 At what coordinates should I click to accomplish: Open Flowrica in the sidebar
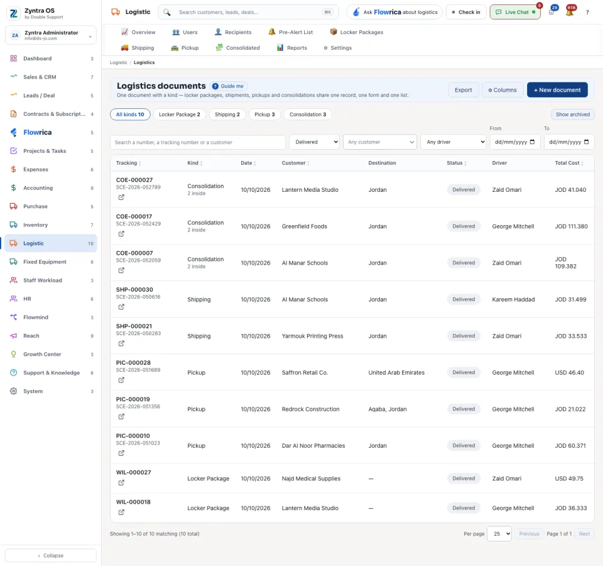pyautogui.click(x=51, y=133)
